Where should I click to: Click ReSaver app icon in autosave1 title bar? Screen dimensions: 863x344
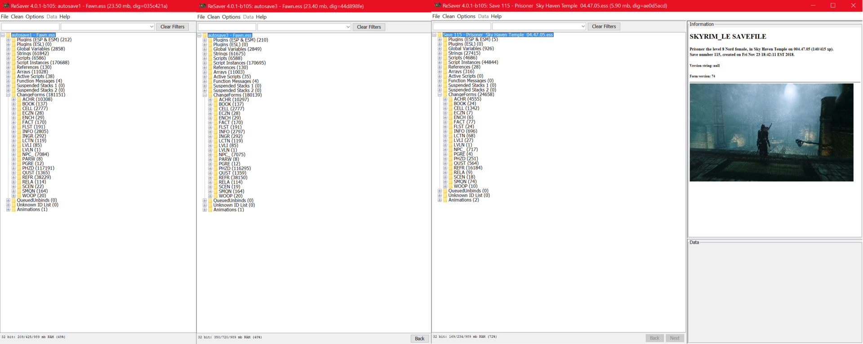coord(6,6)
